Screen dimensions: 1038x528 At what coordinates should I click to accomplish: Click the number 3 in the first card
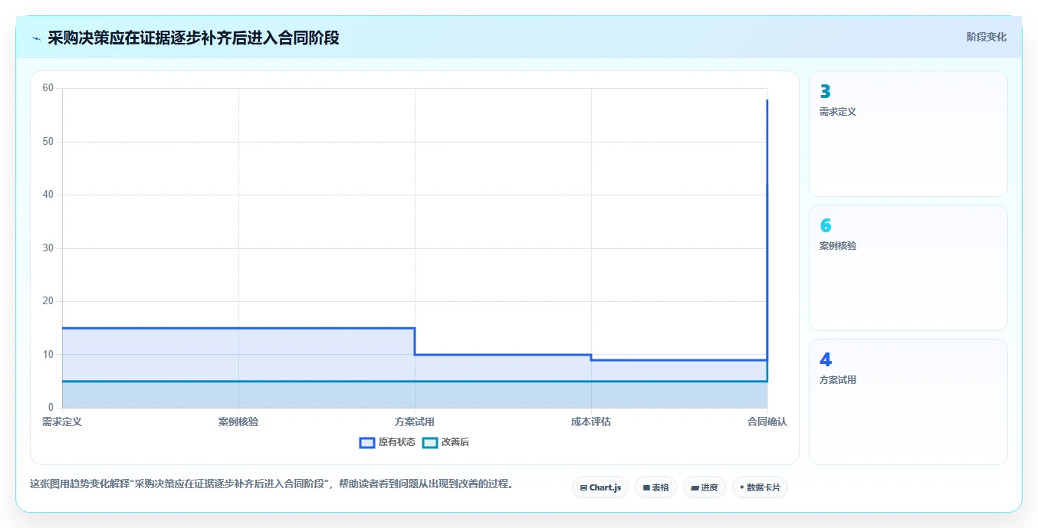tap(825, 92)
